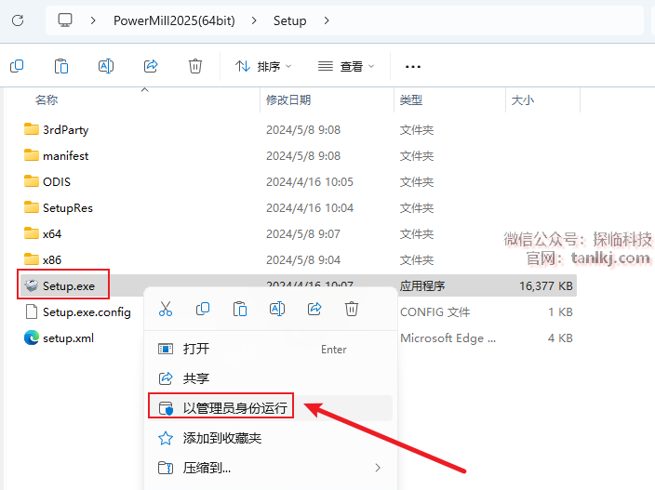Click toolbar Share icon

point(151,66)
